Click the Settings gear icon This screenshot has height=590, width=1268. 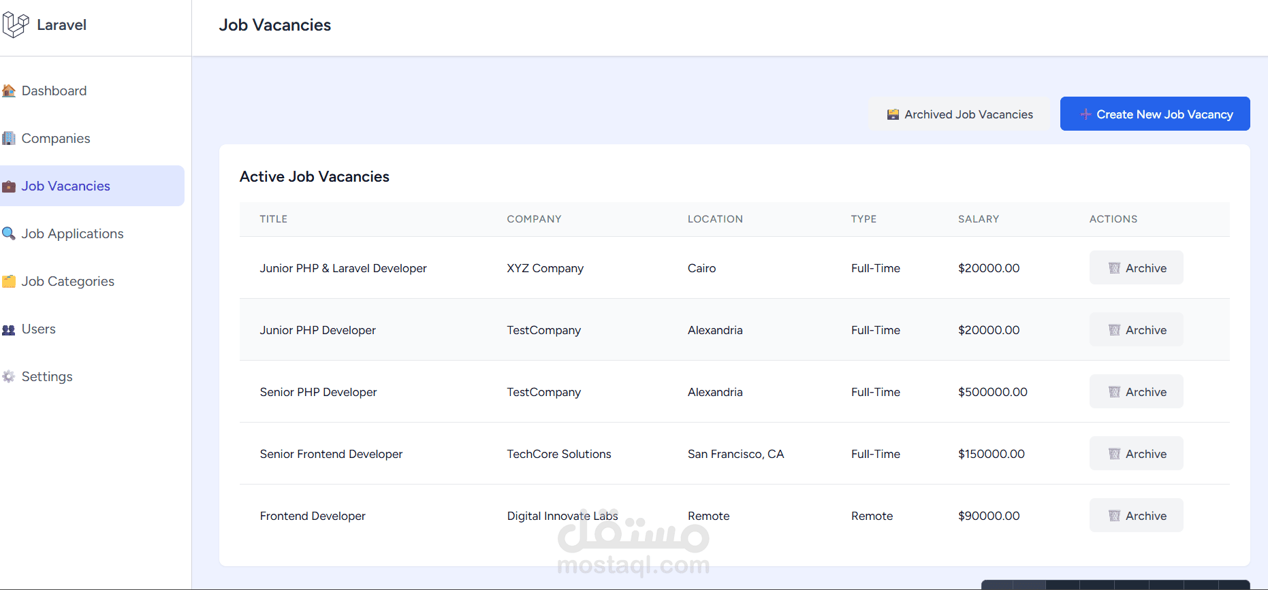coord(9,377)
